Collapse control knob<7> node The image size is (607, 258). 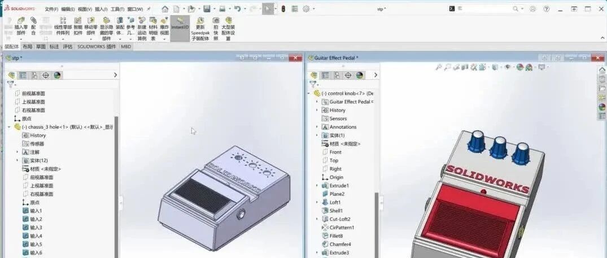[309, 93]
